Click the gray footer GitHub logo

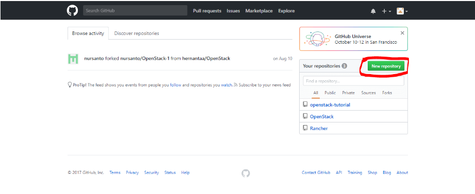(x=245, y=173)
